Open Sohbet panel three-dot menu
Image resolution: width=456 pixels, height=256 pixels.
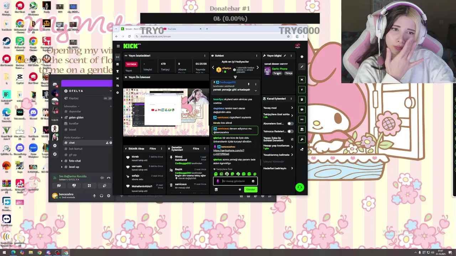tap(256, 55)
